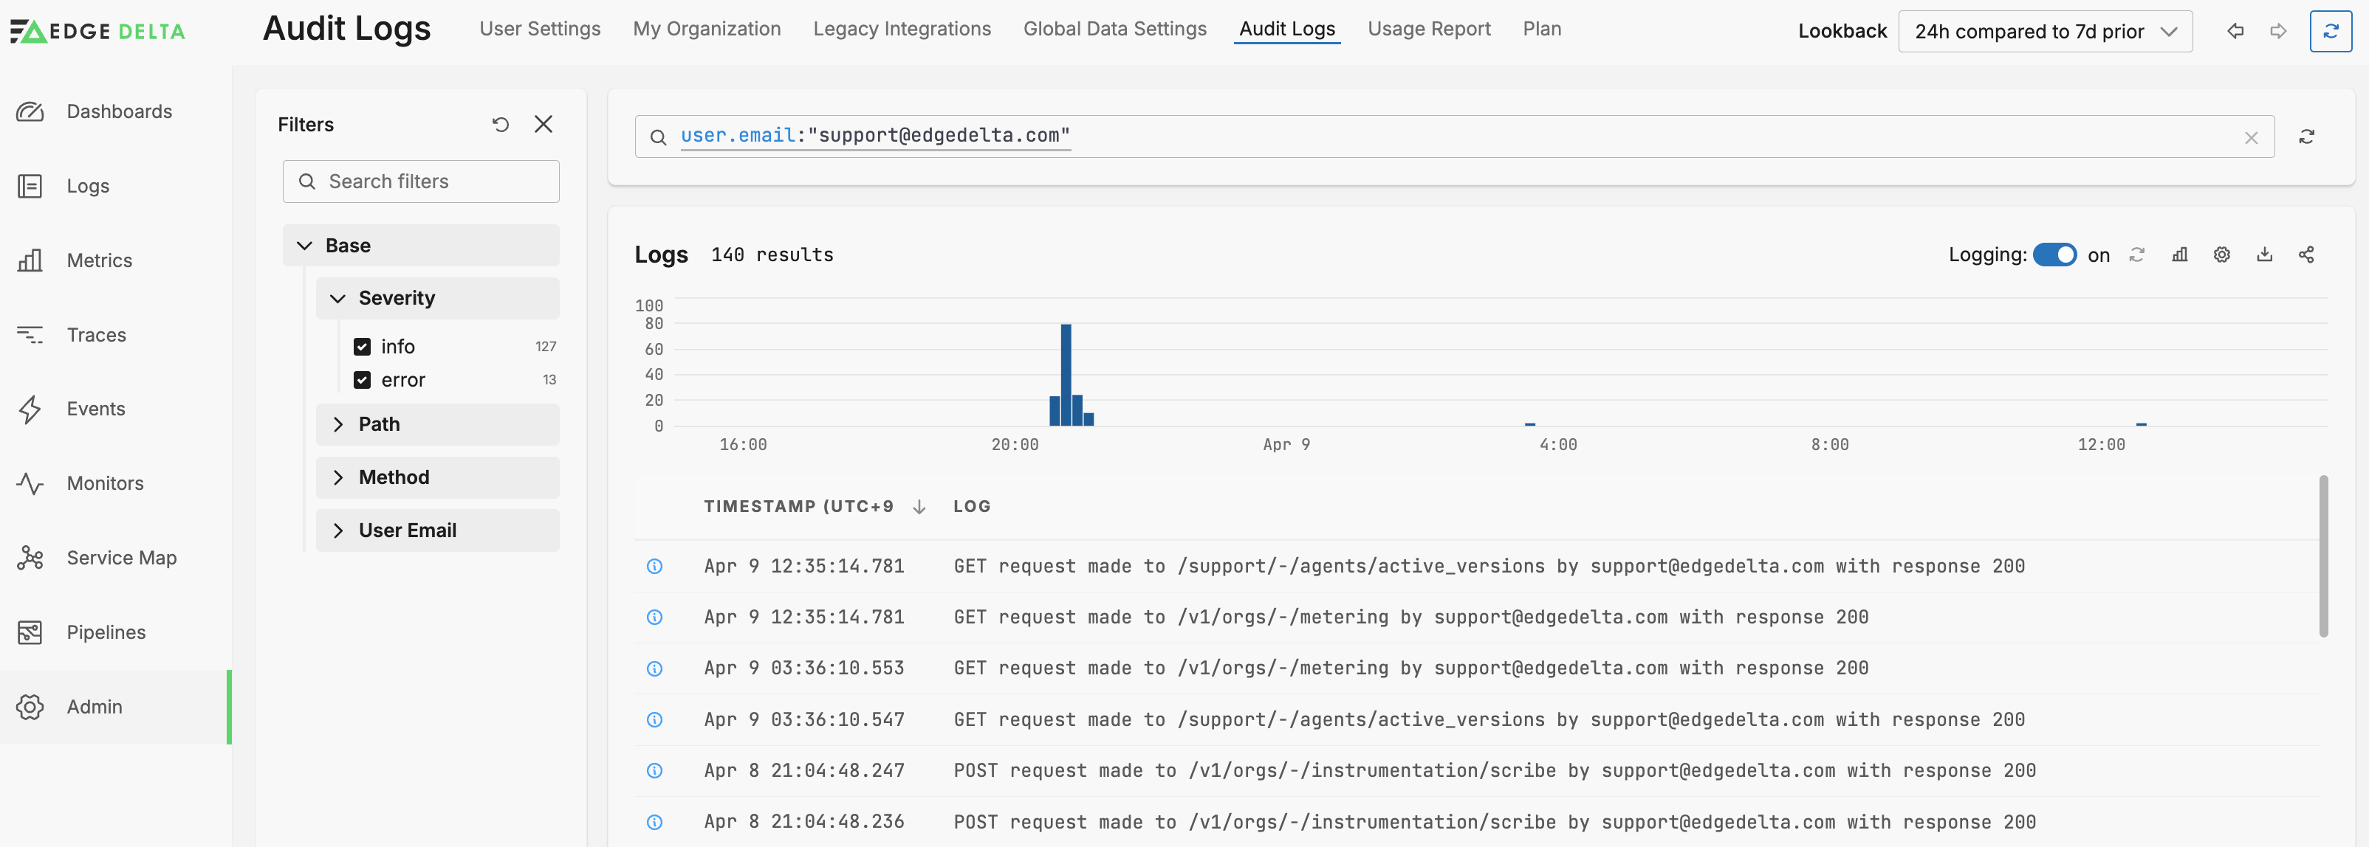This screenshot has width=2369, height=847.
Task: Uncheck the error severity checkbox
Action: [x=363, y=379]
